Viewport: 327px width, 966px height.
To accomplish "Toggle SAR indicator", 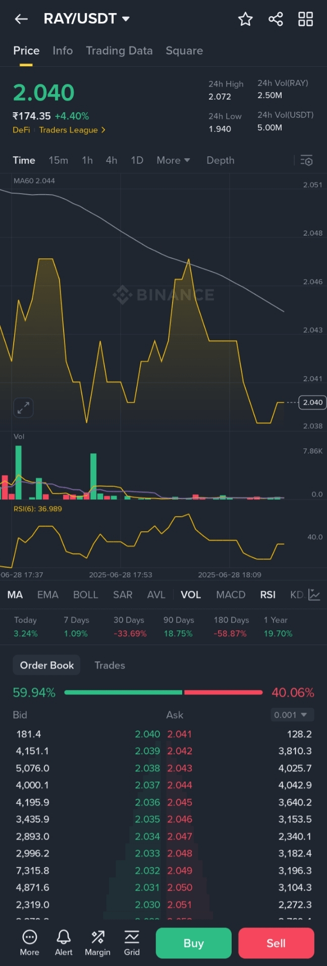I will 123,594.
